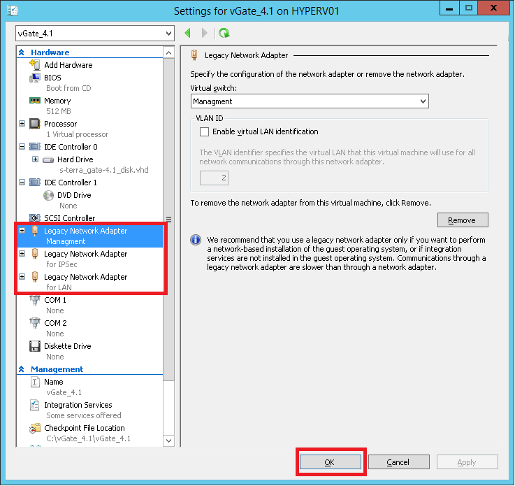Click the 'Some services offered' text
This screenshot has height=486, width=515.
(x=84, y=415)
